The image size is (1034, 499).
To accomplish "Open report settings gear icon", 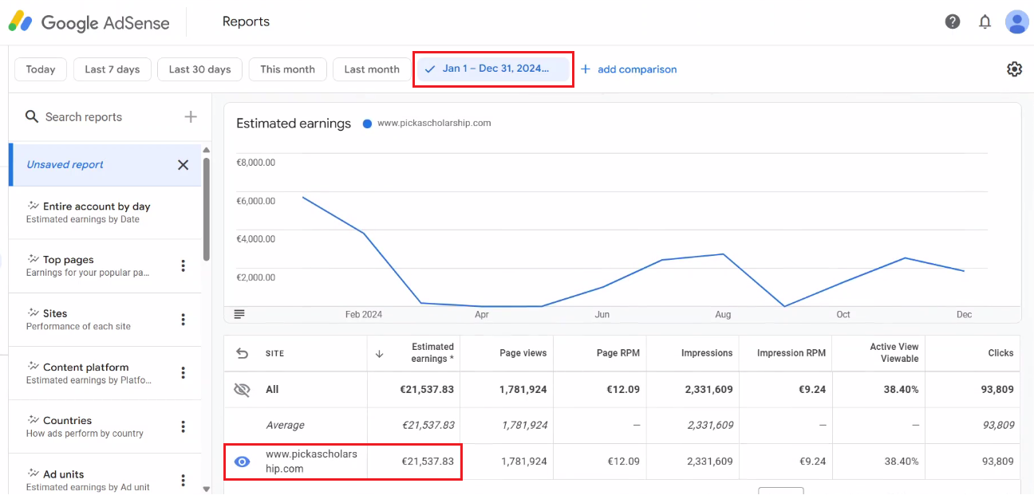I will point(1014,69).
